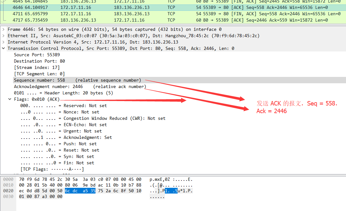Expand Internet Protocol Version 4 section
Viewport: 346px width, 211px height.
4,42
